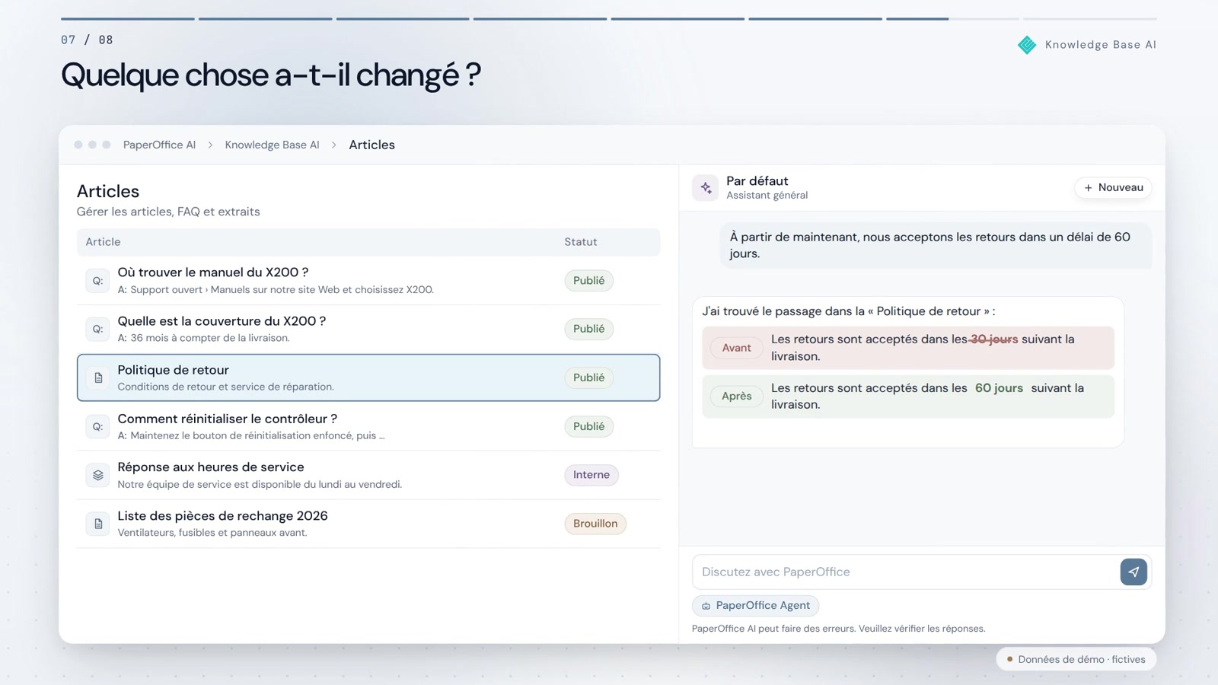Click the Q: icon for X200 couverture article
The height and width of the screenshot is (685, 1218).
click(x=97, y=329)
